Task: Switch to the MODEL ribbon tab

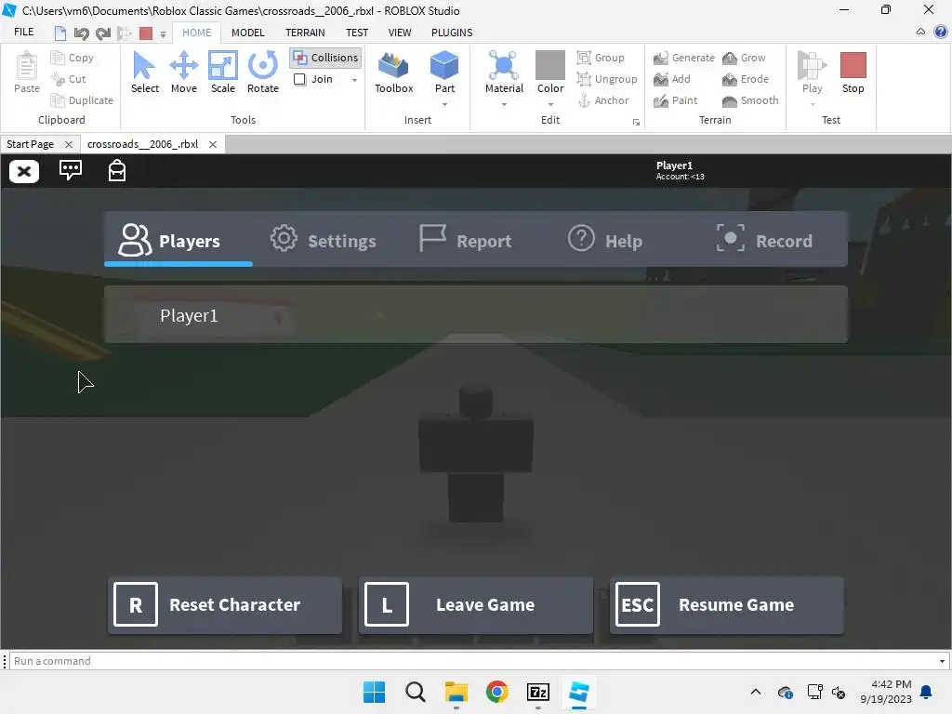Action: click(x=247, y=33)
